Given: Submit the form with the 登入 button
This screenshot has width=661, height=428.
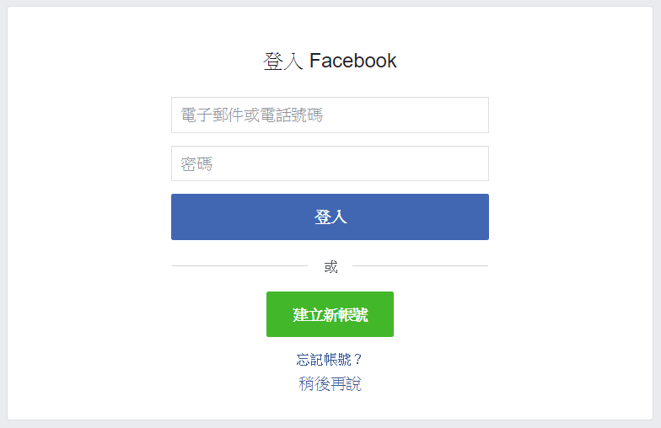Looking at the screenshot, I should tap(330, 217).
